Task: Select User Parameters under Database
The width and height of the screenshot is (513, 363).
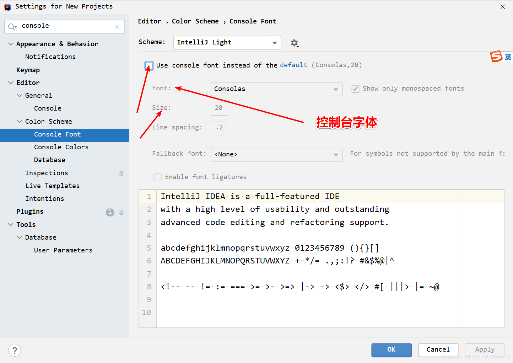Action: [63, 250]
